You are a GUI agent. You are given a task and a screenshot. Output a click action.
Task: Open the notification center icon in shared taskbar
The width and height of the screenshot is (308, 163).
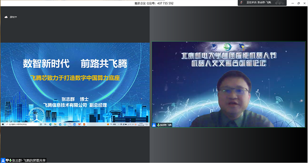tap(146, 124)
